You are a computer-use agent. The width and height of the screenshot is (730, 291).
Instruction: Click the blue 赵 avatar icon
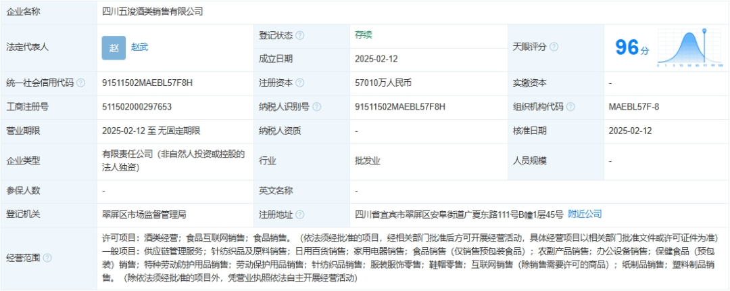(x=114, y=47)
